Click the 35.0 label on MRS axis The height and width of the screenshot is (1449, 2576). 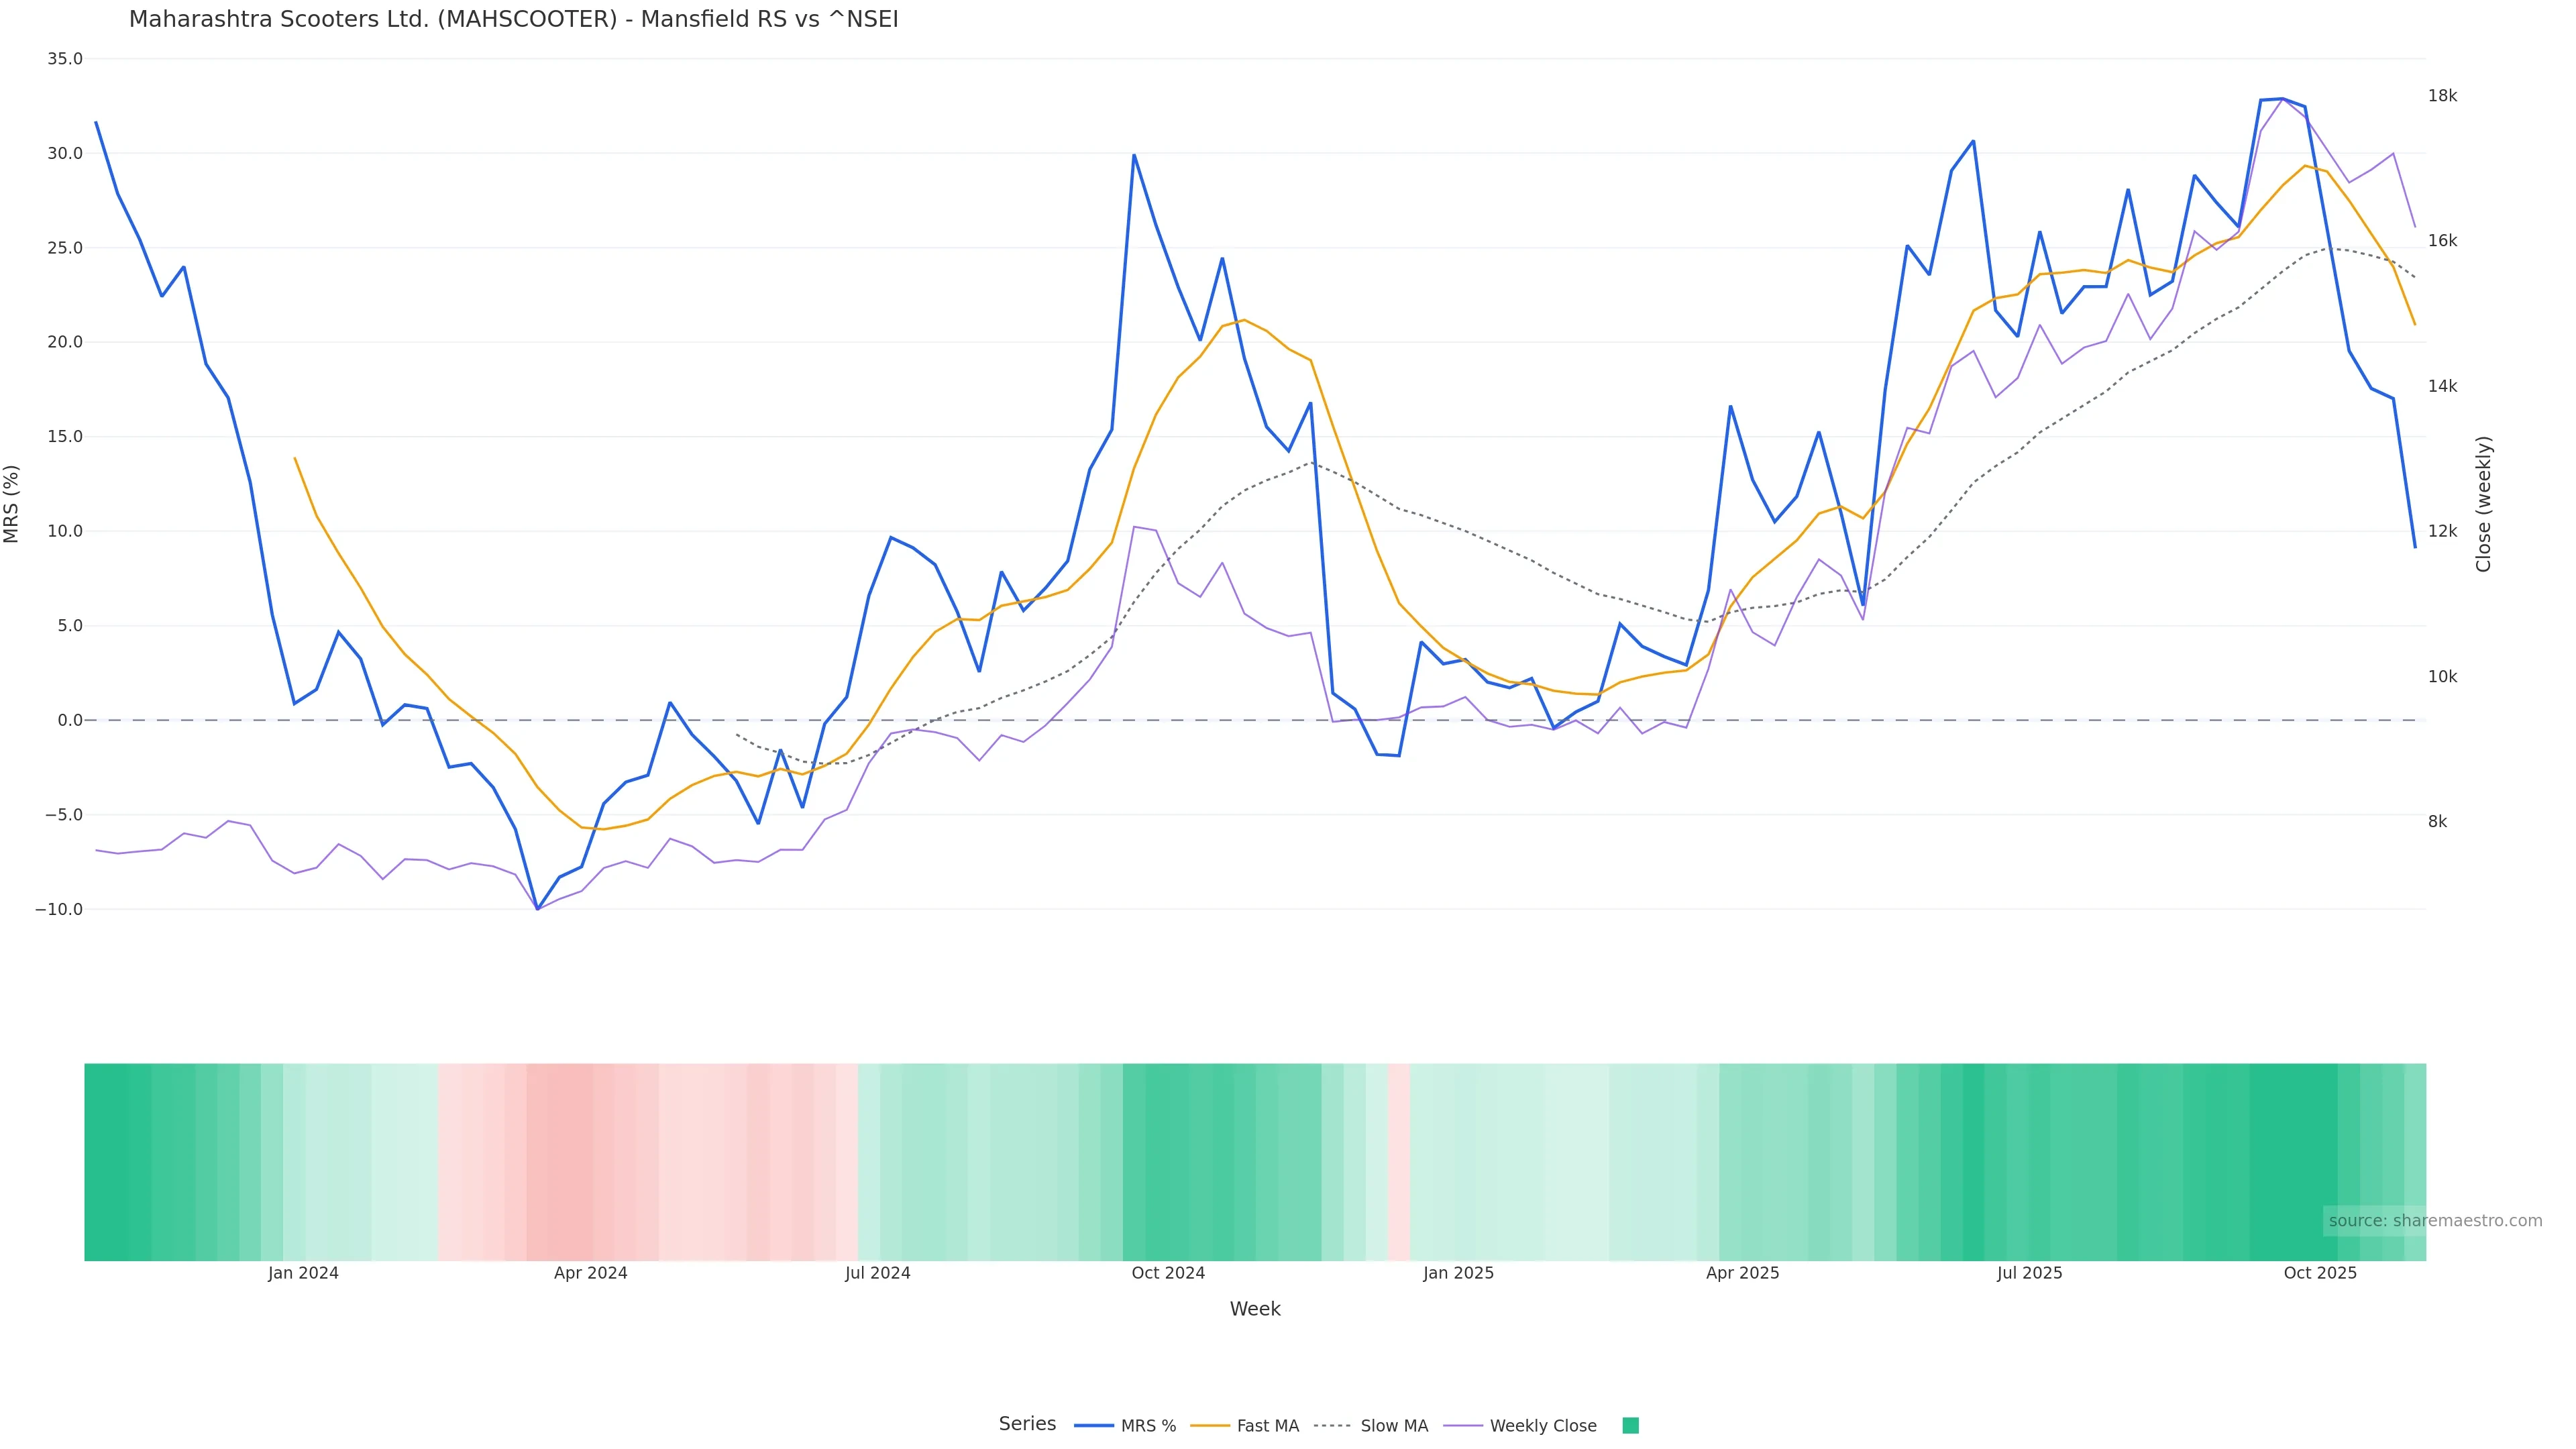(65, 59)
